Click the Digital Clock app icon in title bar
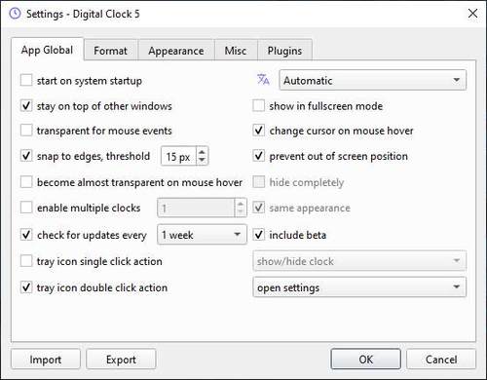The image size is (487, 380). pos(15,14)
